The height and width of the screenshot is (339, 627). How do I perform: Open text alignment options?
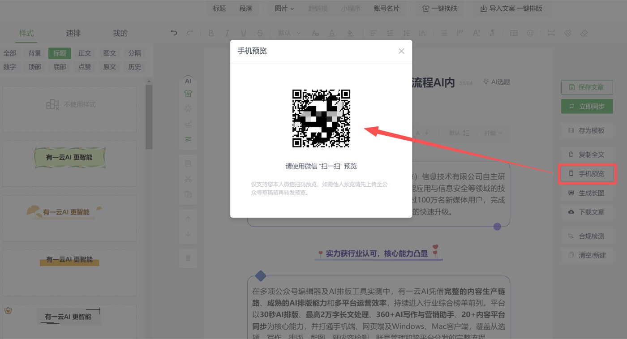[x=373, y=33]
